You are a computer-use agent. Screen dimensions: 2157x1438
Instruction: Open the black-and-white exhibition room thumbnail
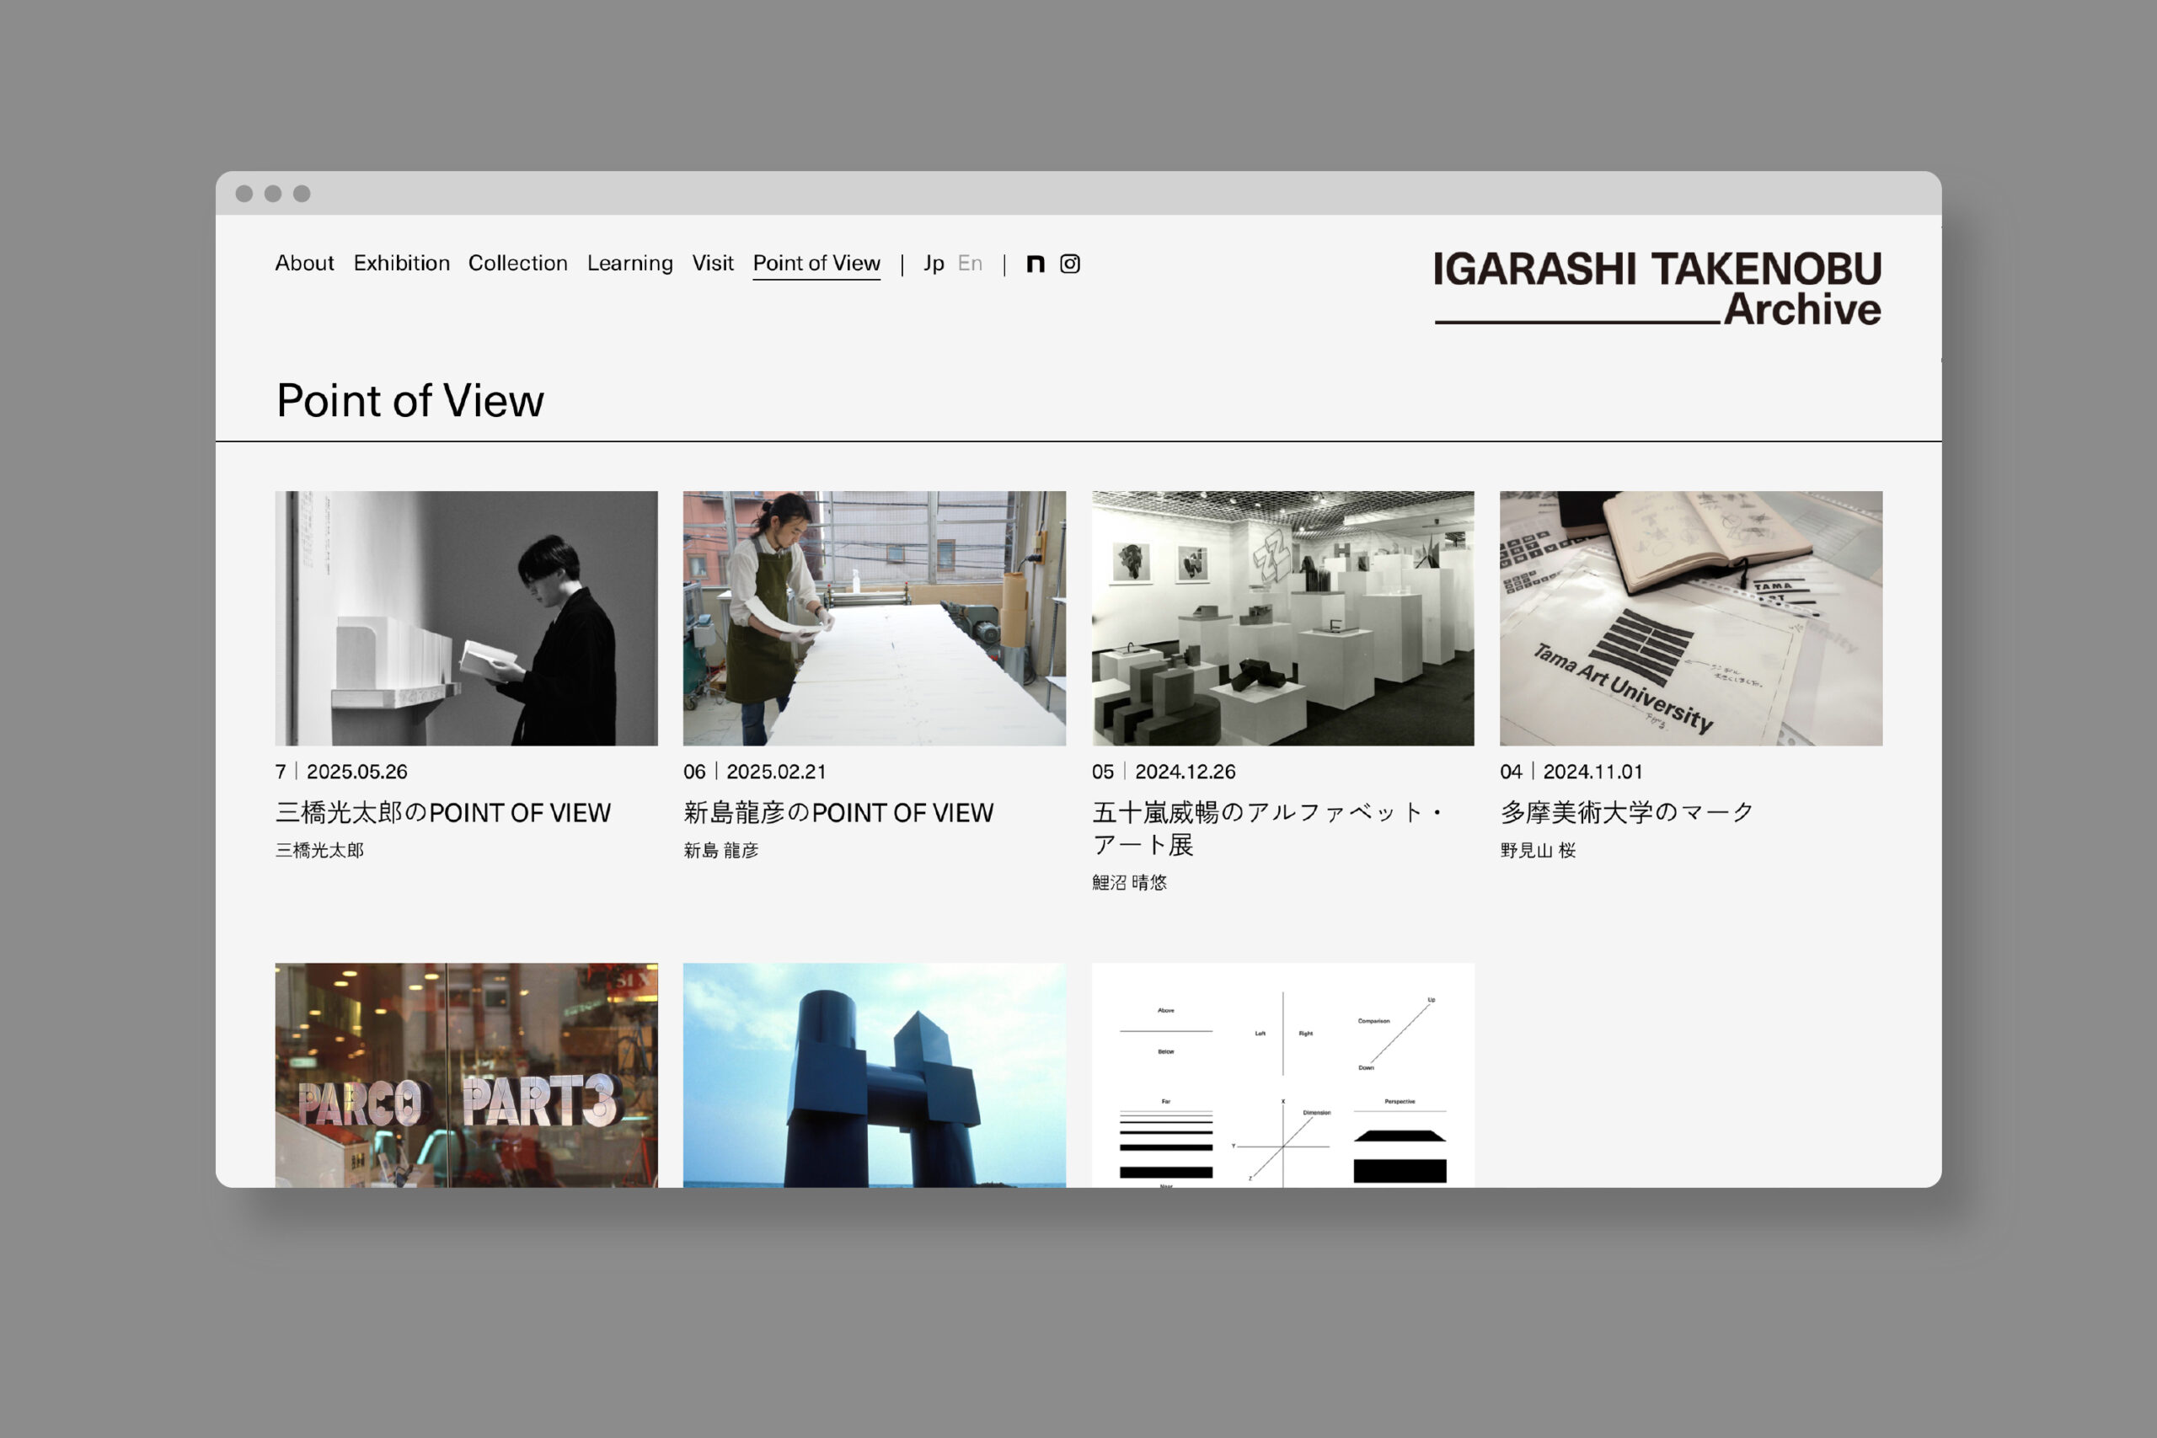point(1283,618)
